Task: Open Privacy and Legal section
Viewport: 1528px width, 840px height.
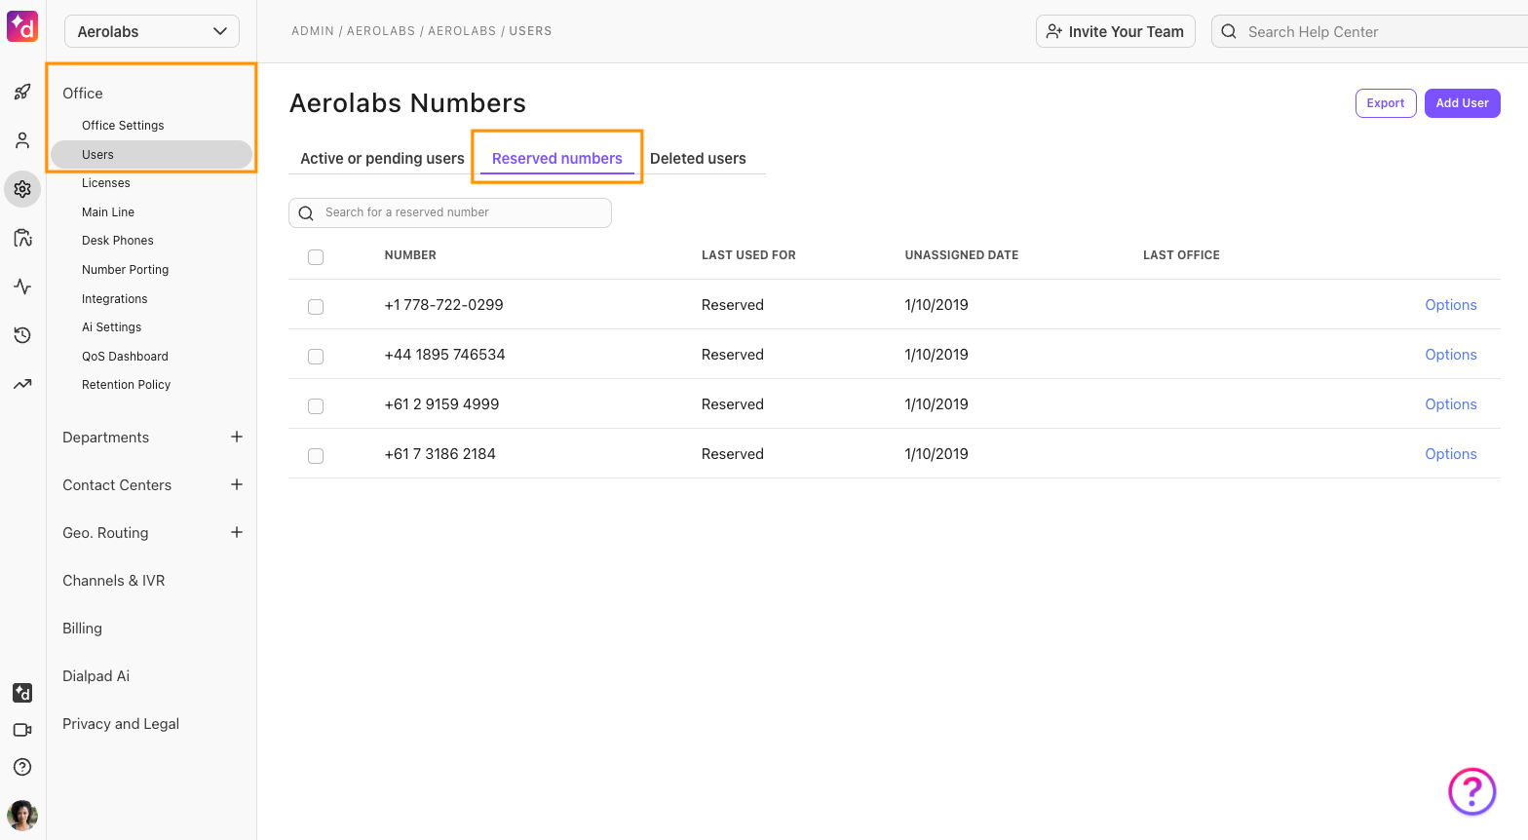Action: tap(121, 724)
